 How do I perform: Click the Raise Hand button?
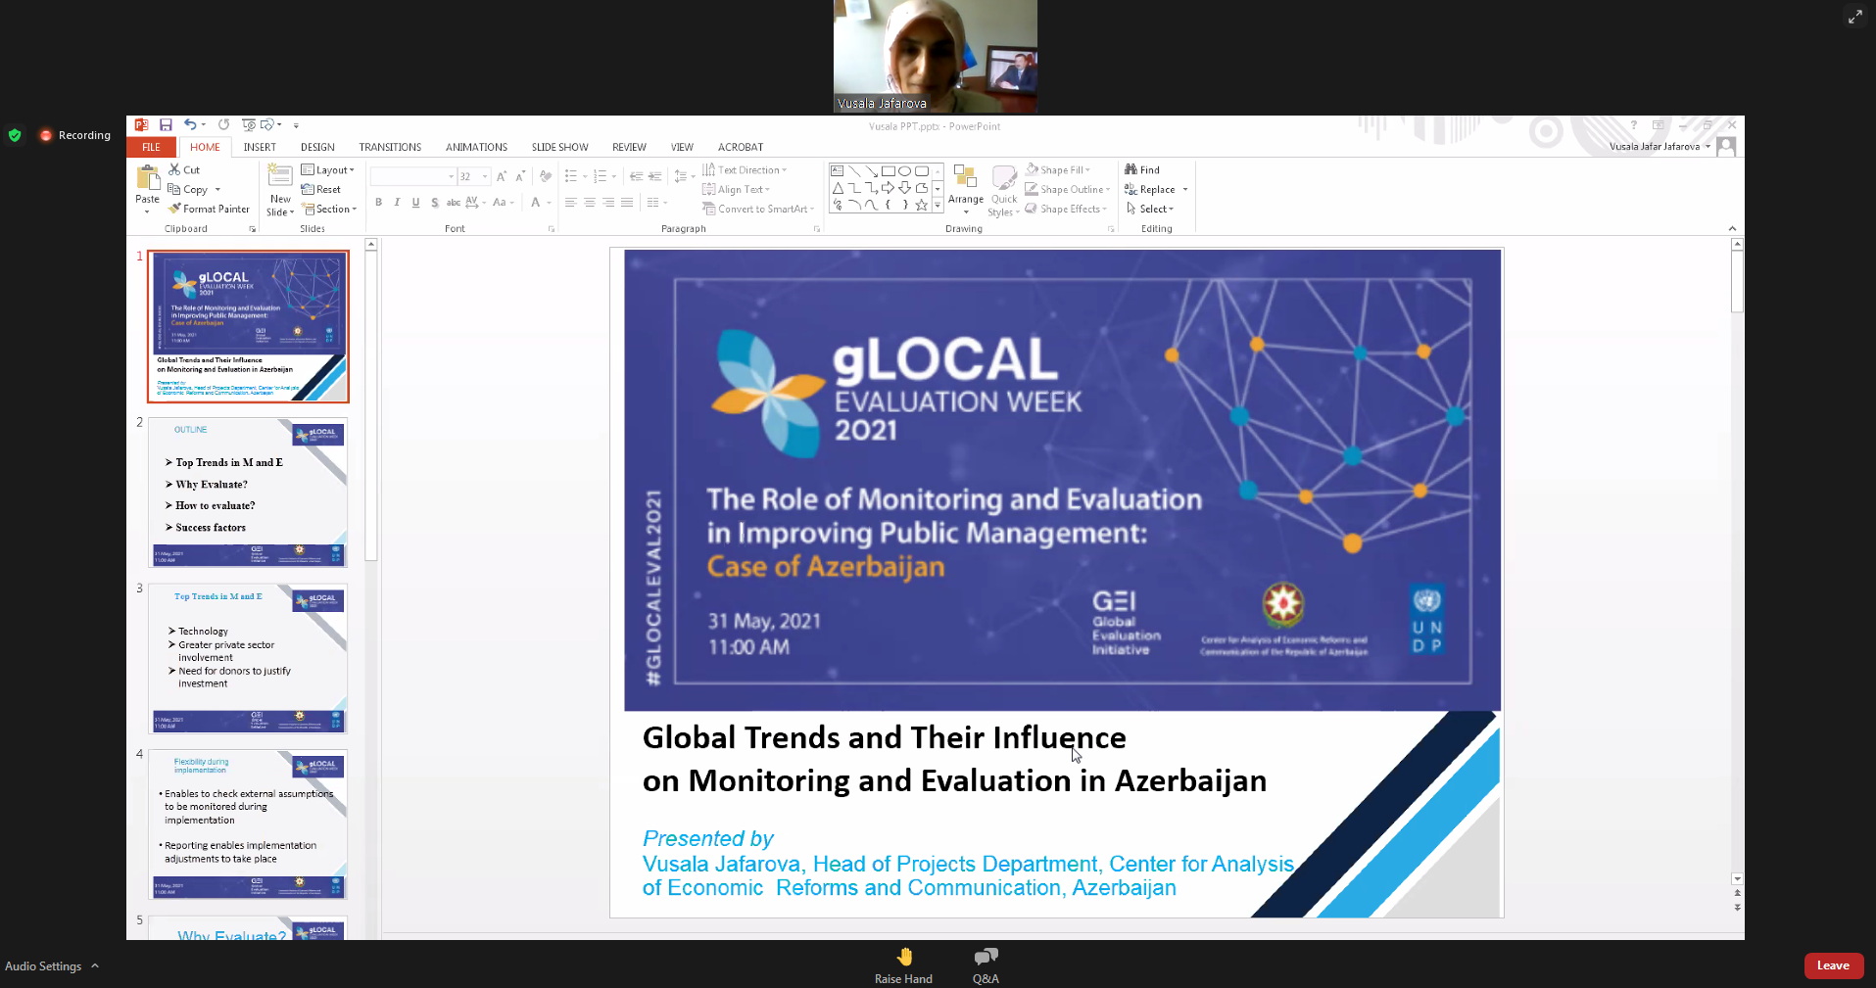coord(903,965)
